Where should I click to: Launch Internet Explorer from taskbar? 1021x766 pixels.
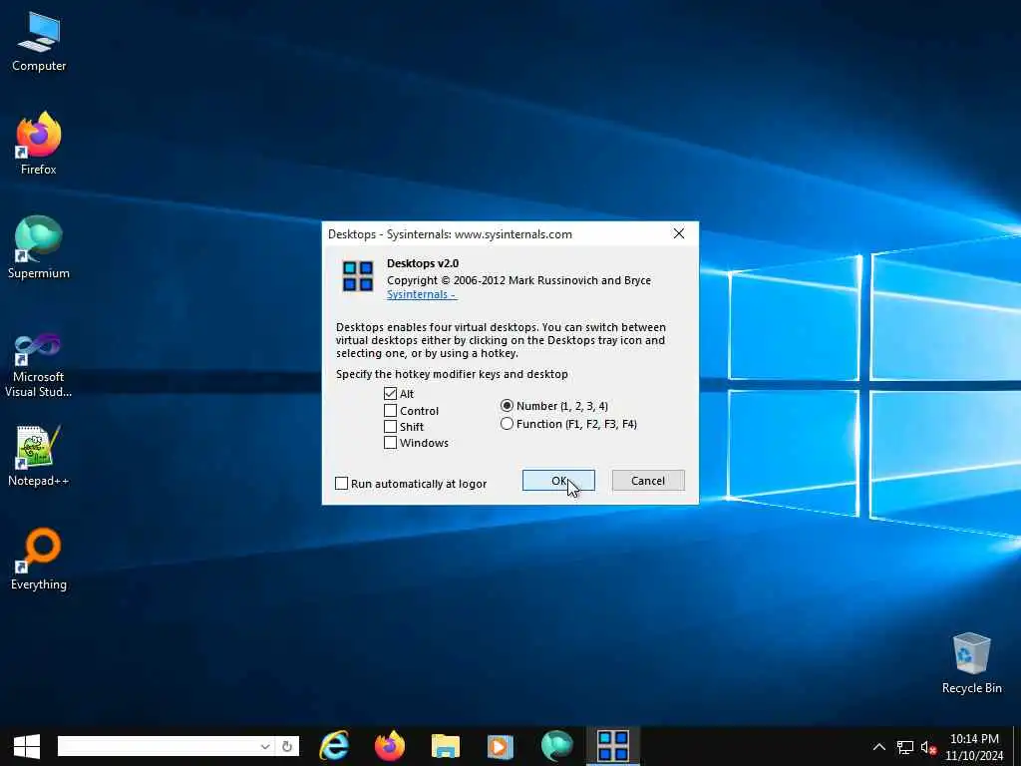coord(334,746)
